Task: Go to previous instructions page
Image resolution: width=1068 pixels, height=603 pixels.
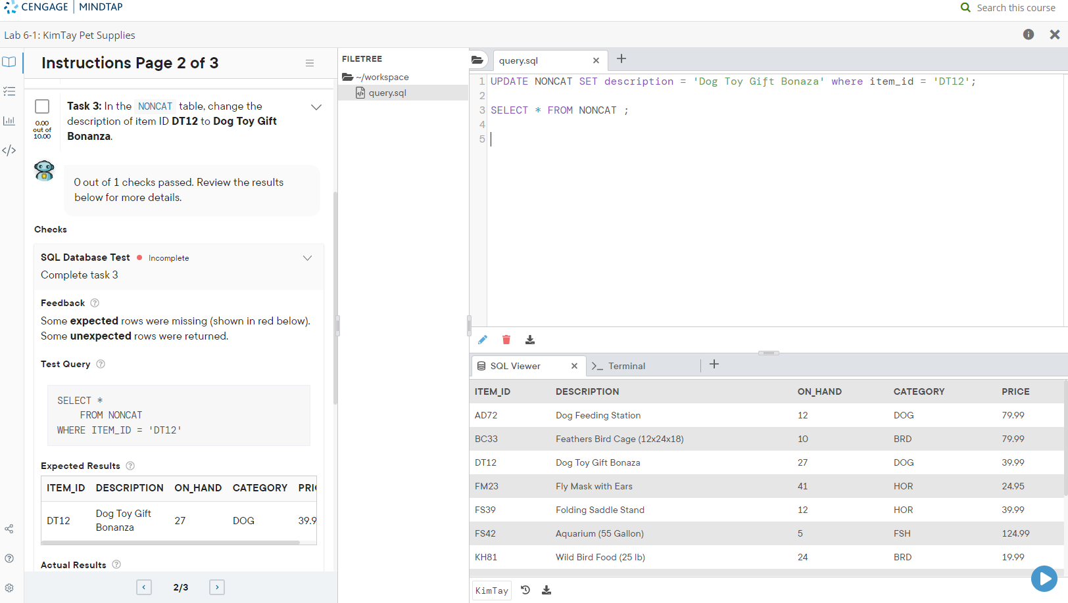Action: pos(144,587)
